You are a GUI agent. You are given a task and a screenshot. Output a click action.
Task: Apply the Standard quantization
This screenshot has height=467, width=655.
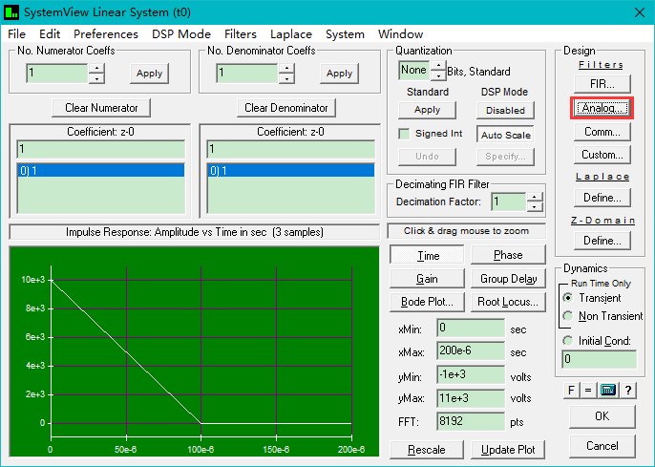[x=427, y=110]
